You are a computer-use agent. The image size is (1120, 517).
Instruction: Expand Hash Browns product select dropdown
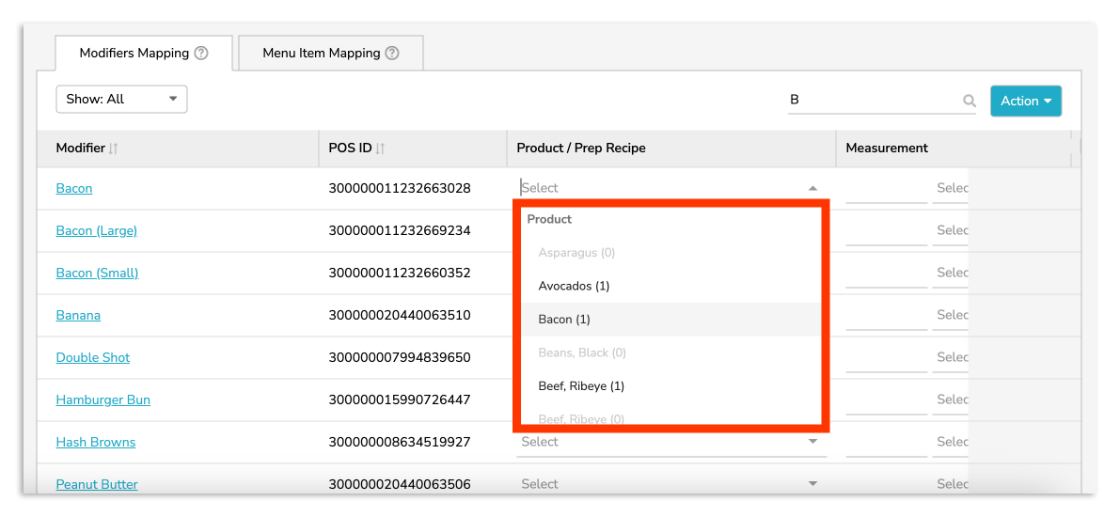pos(812,442)
